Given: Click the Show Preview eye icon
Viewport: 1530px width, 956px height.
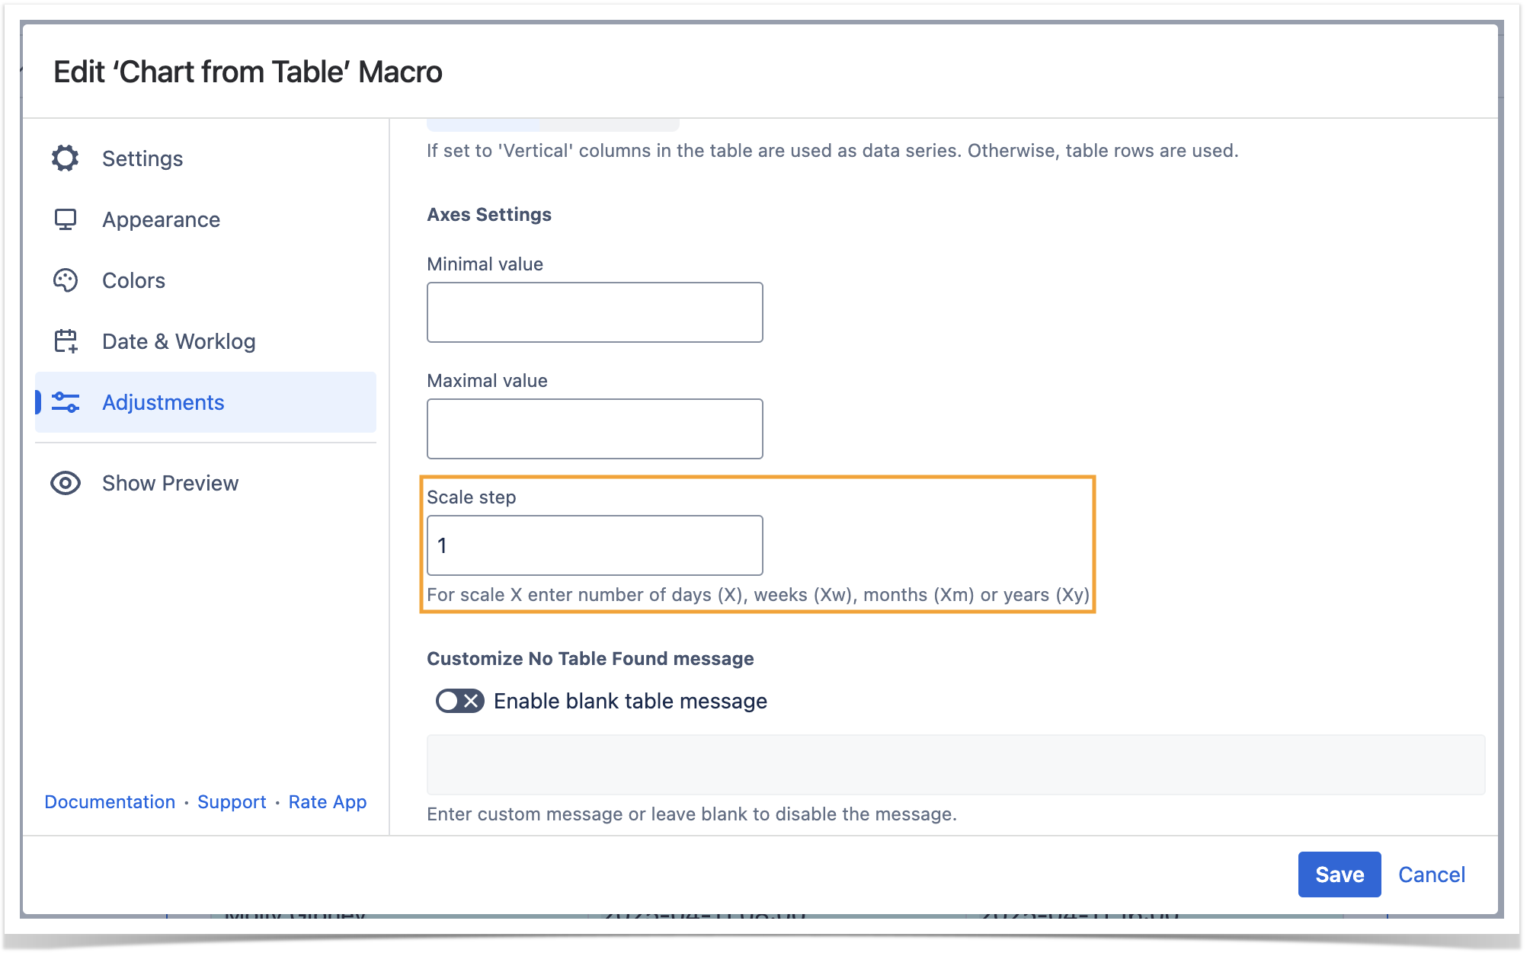Looking at the screenshot, I should tap(66, 483).
